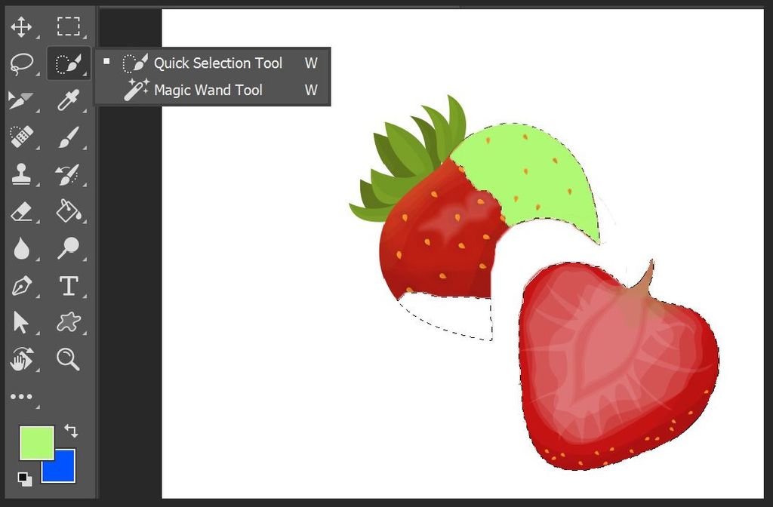773x507 pixels.
Task: Select the Pen tool
Action: pyautogui.click(x=21, y=286)
